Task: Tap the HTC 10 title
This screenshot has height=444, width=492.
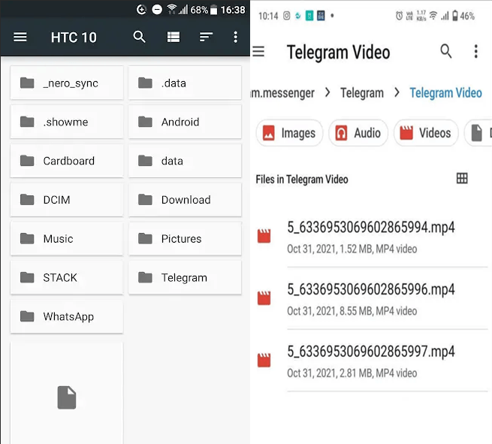Action: [74, 38]
